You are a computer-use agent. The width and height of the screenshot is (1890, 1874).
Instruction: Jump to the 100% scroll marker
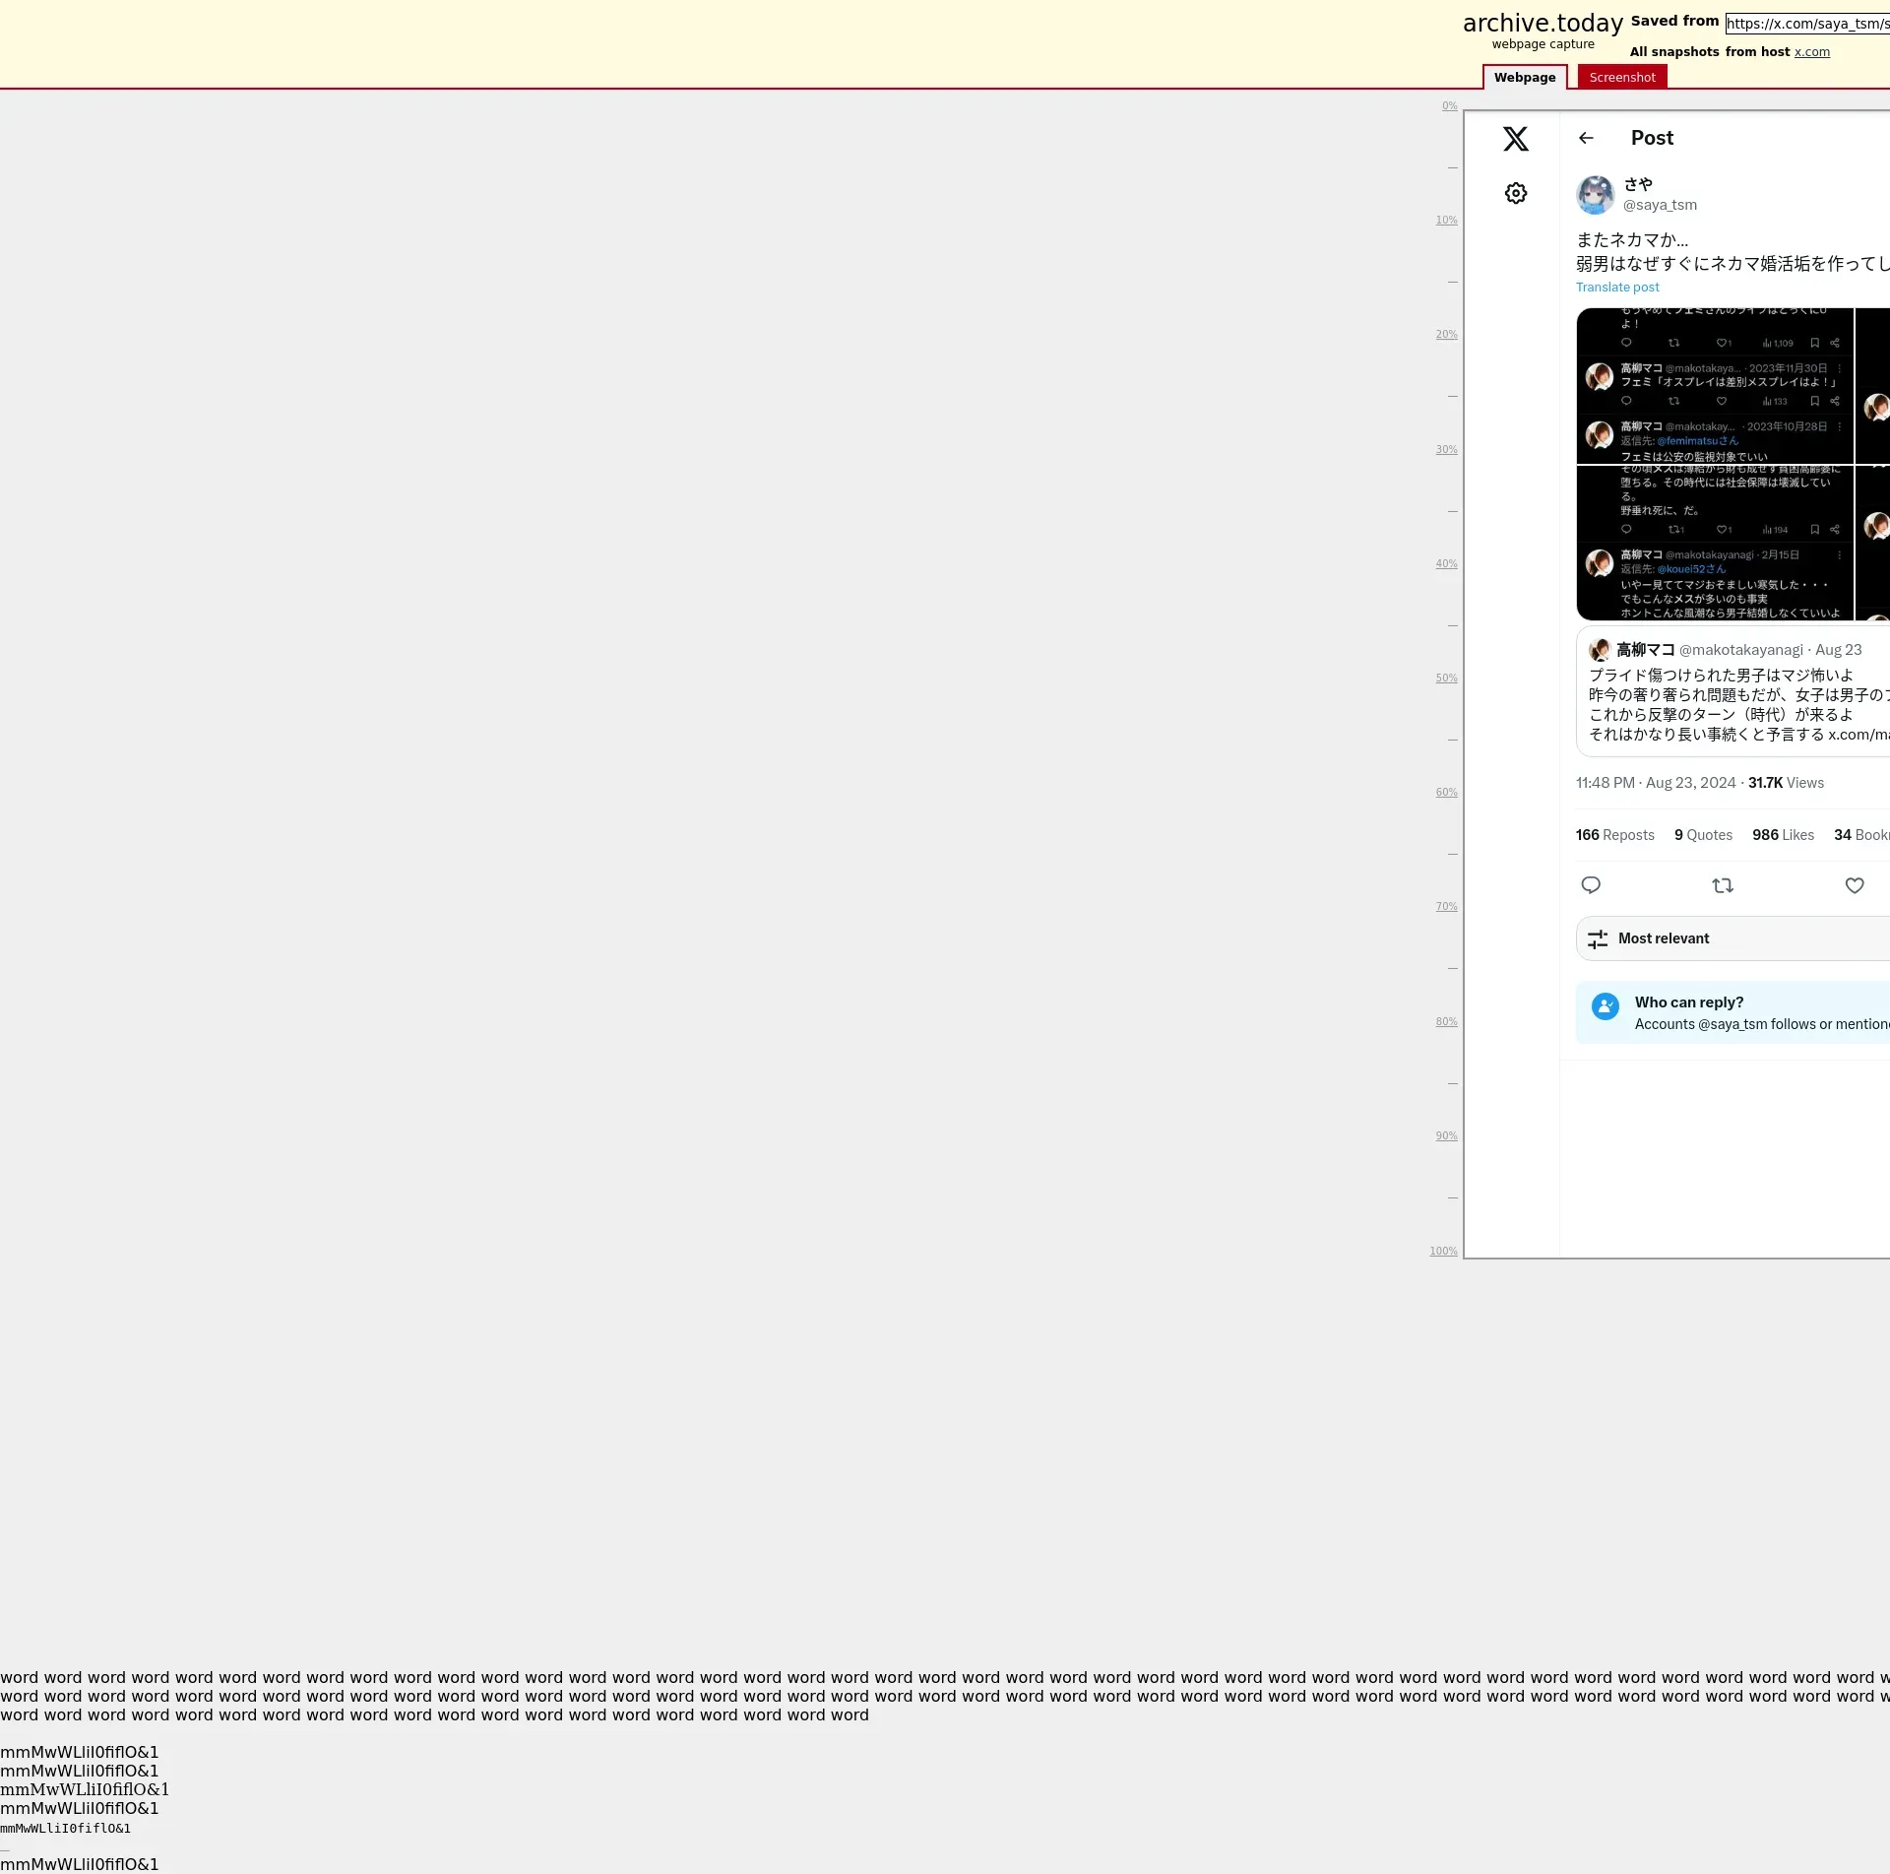pyautogui.click(x=1443, y=1251)
